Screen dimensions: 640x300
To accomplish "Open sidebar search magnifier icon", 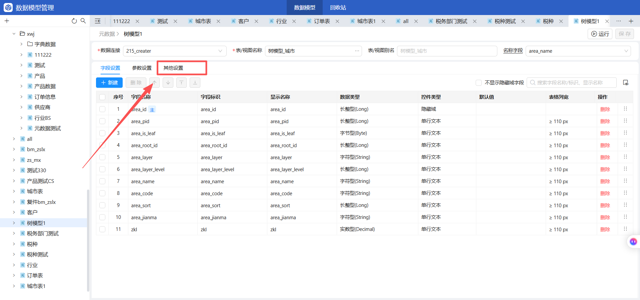I will tap(83, 21).
